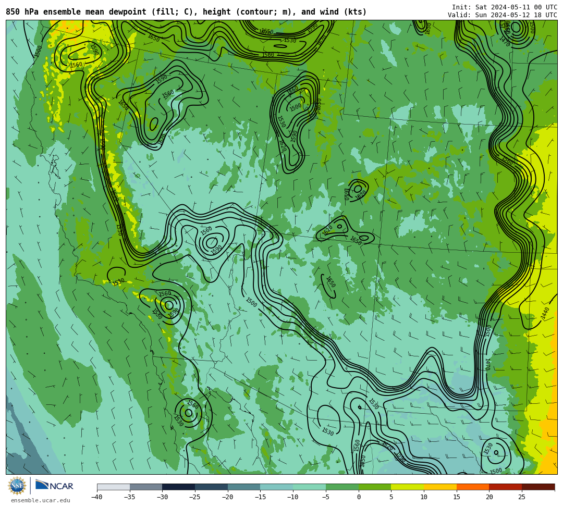
Task: Click the slate blue -25 to -20 swatch
Action: point(212,487)
